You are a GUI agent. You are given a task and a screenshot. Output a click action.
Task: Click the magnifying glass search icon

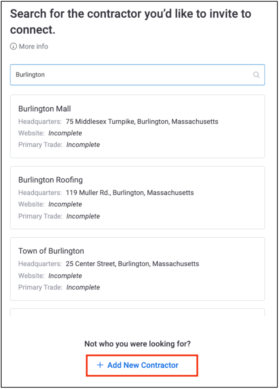pyautogui.click(x=256, y=75)
